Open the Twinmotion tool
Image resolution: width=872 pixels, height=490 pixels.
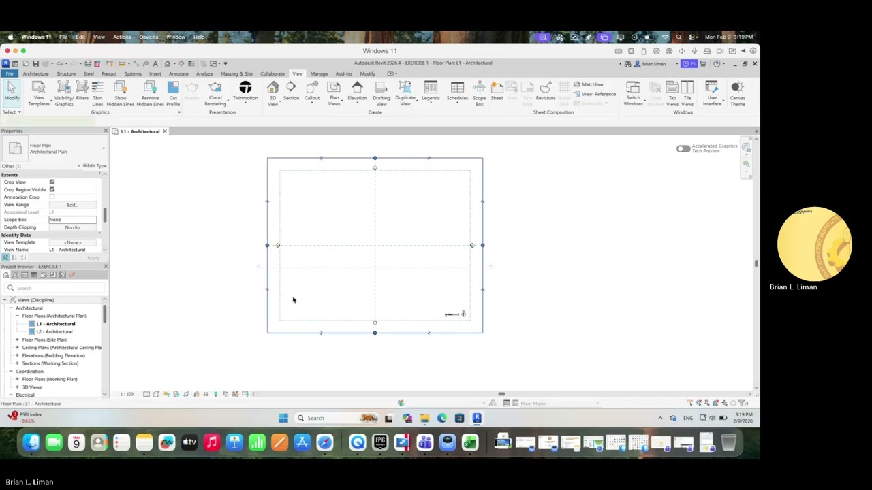245,91
